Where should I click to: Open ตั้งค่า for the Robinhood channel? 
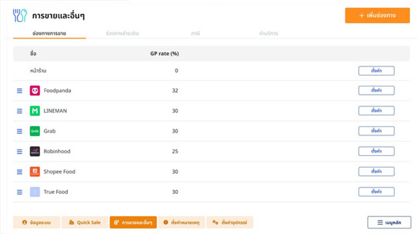[376, 152]
